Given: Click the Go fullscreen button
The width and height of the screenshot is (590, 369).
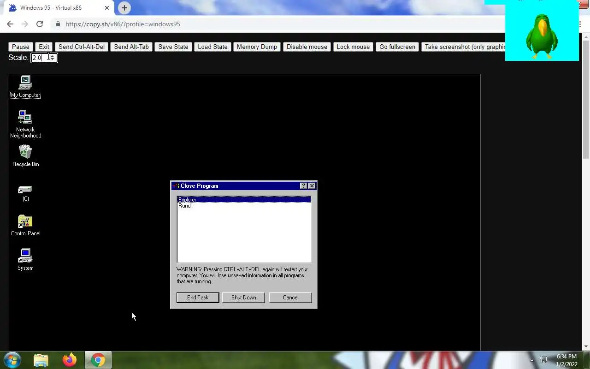Looking at the screenshot, I should [x=397, y=47].
